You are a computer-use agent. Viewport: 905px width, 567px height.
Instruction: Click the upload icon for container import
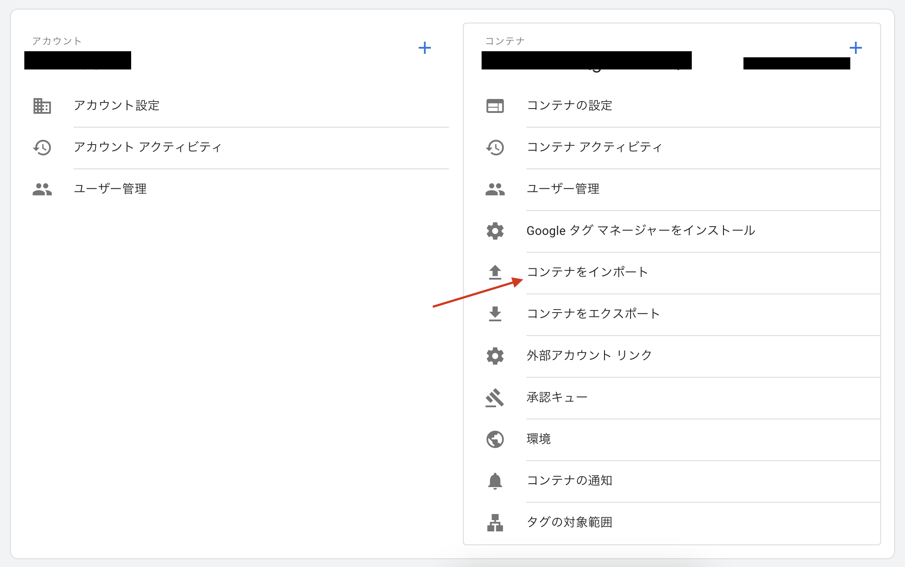pyautogui.click(x=495, y=272)
